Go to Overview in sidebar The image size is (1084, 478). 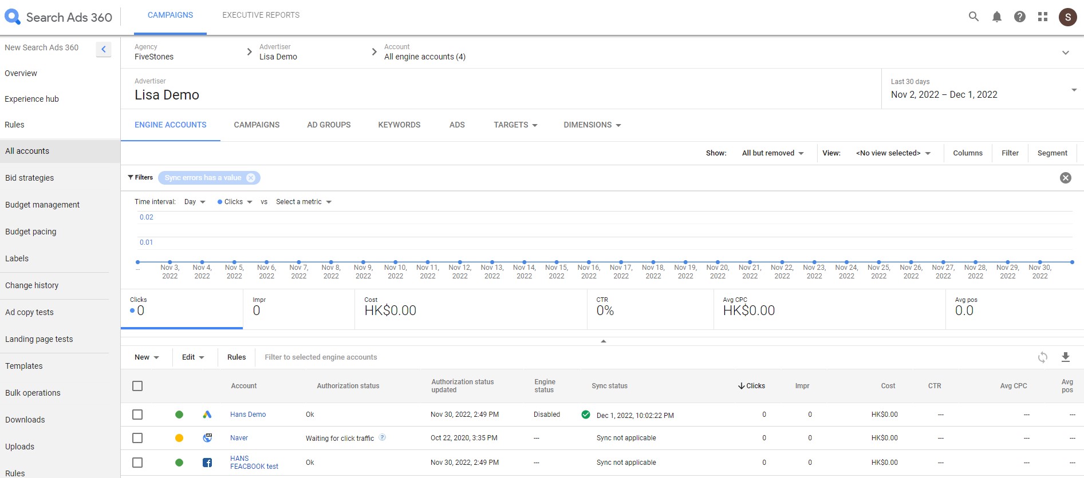(21, 73)
